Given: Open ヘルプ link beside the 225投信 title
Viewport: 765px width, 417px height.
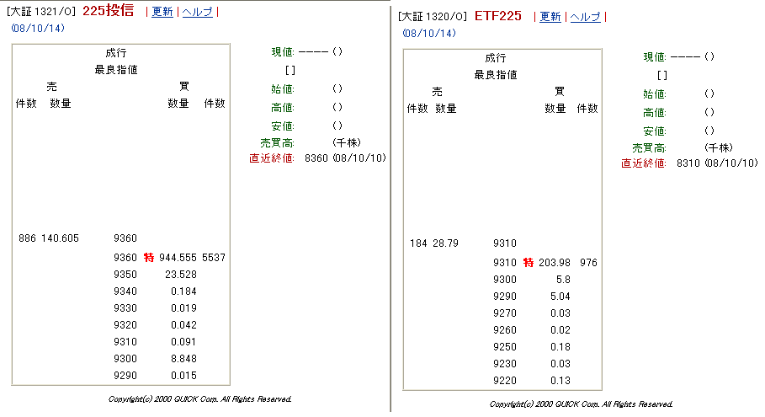Looking at the screenshot, I should 198,12.
